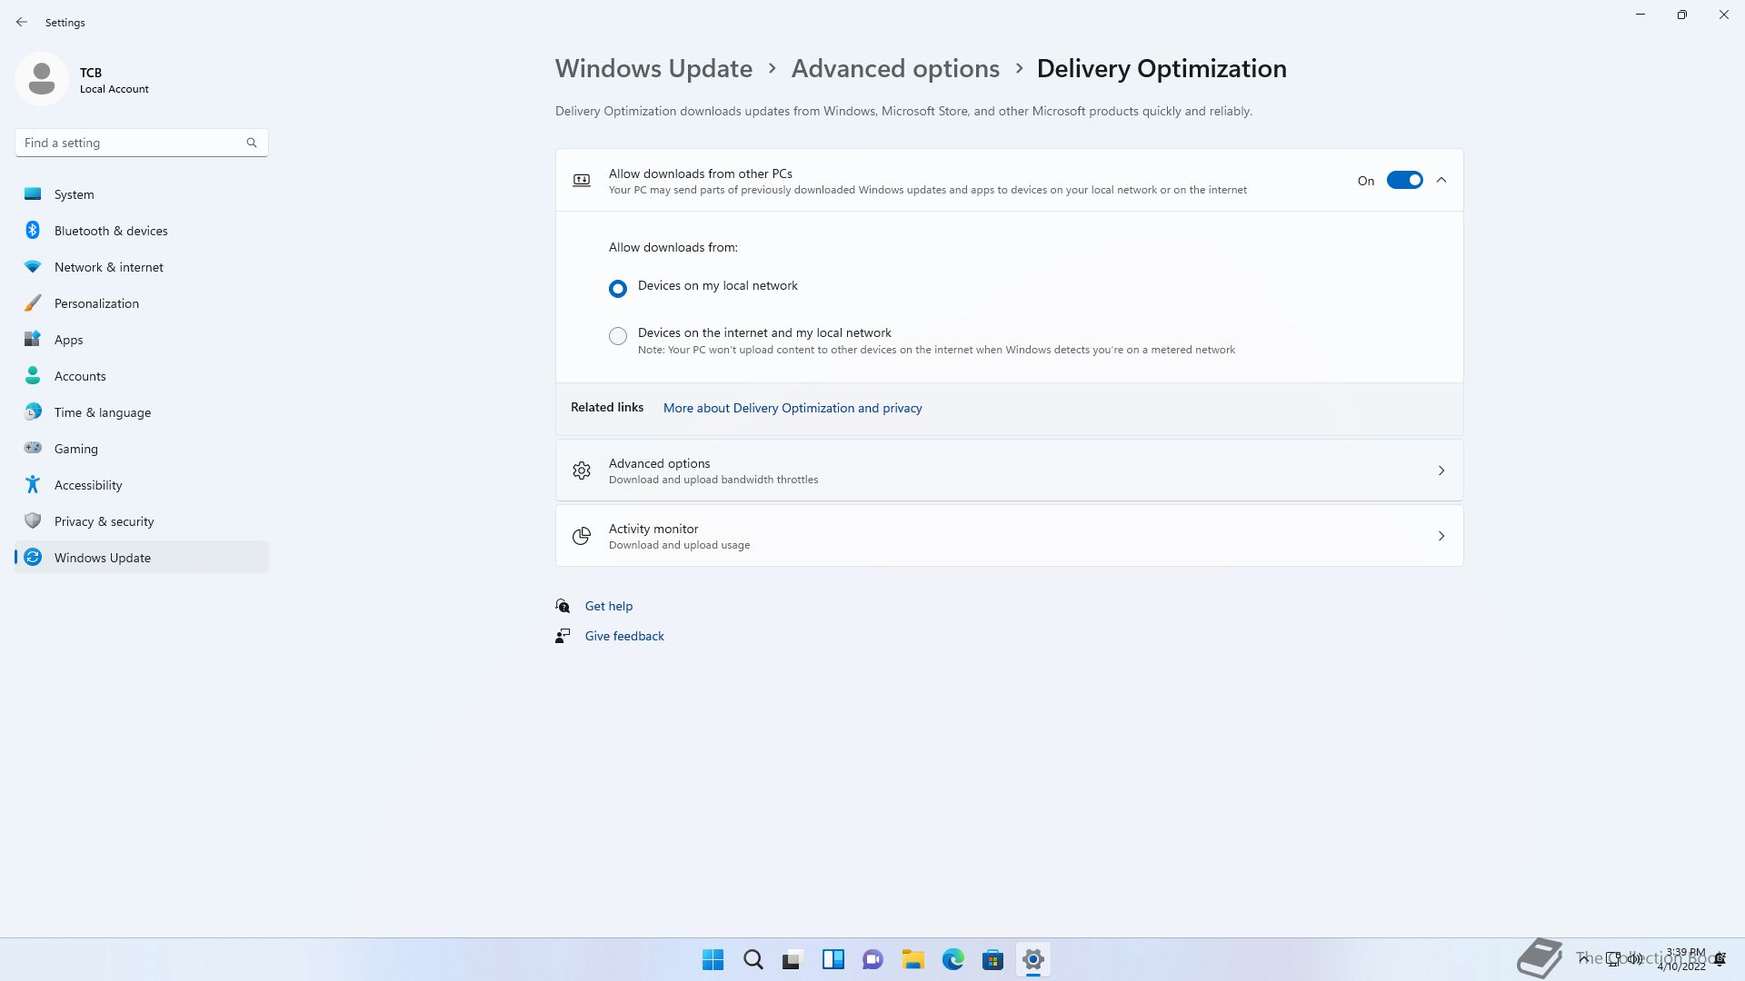
Task: Click the Accessibility figure icon
Action: pos(33,484)
